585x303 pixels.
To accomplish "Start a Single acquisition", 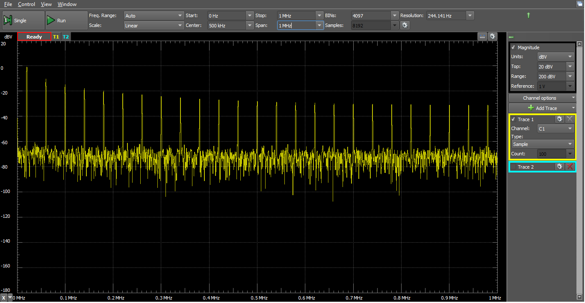I will click(23, 21).
